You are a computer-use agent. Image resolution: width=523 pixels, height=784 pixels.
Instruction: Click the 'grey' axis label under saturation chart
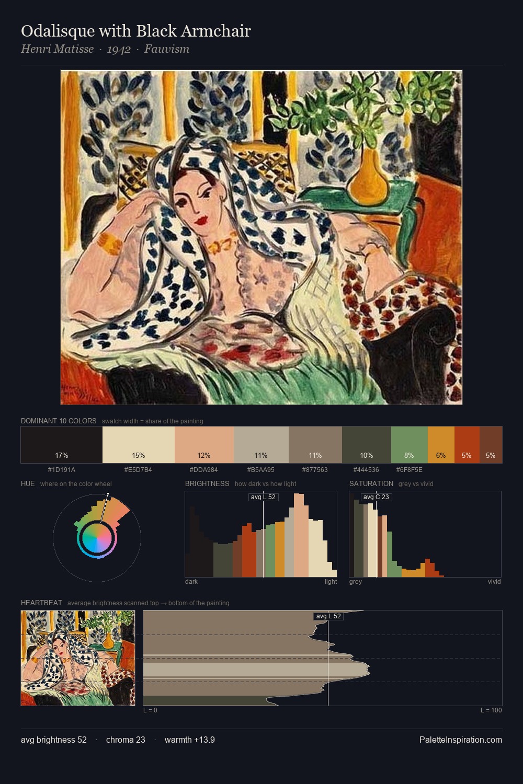356,582
